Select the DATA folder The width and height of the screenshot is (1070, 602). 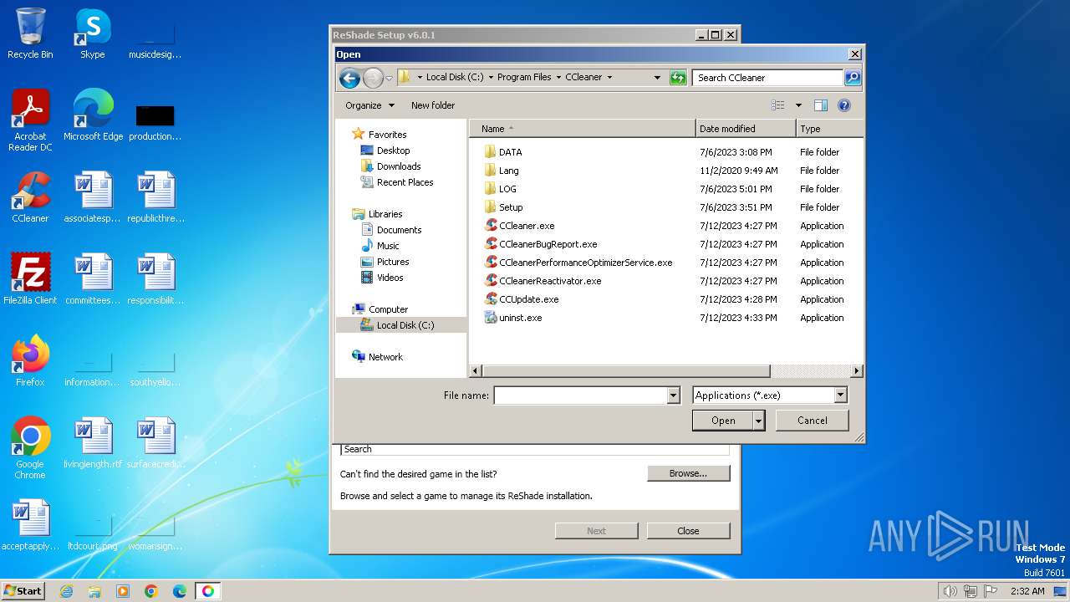(x=510, y=152)
